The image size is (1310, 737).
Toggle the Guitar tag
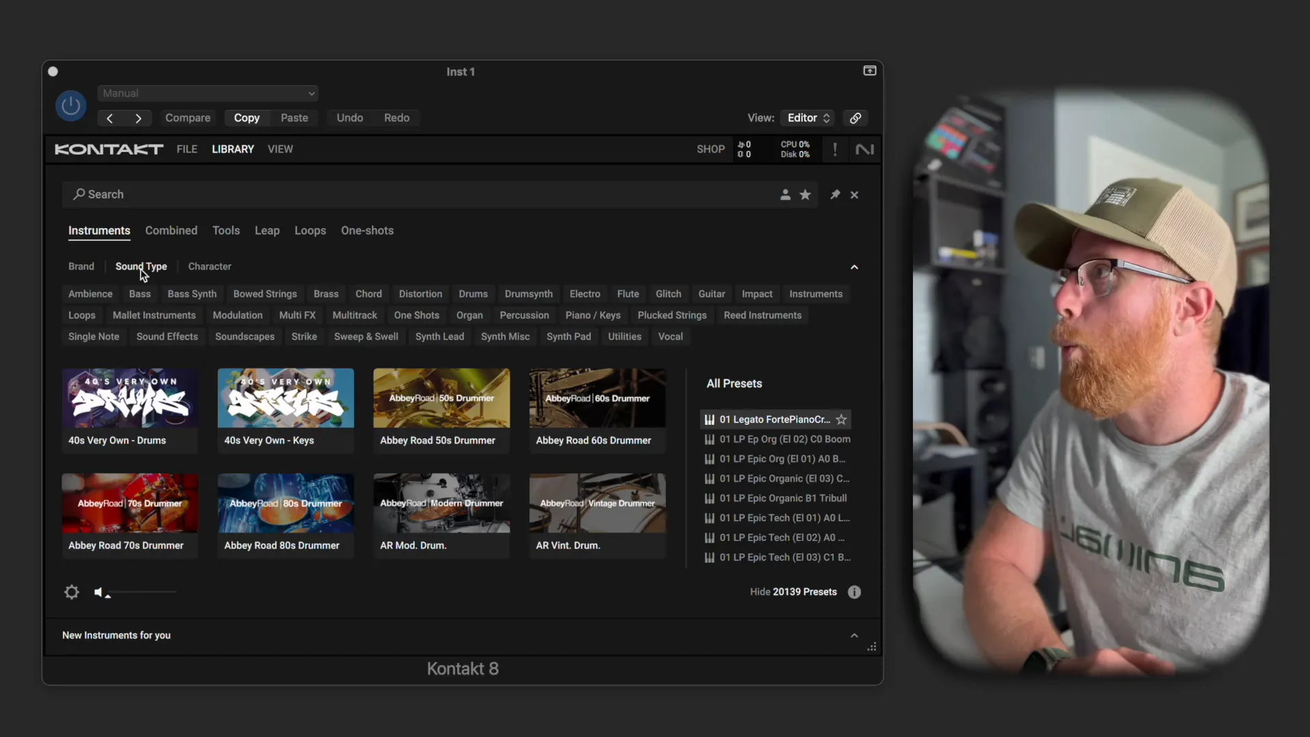click(x=712, y=294)
